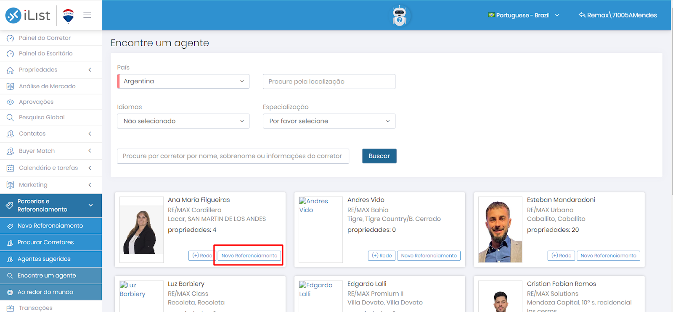This screenshot has height=312, width=673.
Task: Click the Novo Referenciamento sidebar handshake icon
Action: 10,226
